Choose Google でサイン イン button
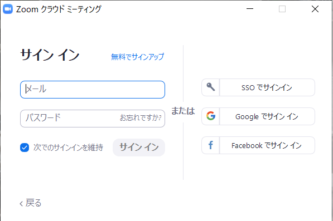Viewport: 333px width, 221px height. (x=258, y=116)
